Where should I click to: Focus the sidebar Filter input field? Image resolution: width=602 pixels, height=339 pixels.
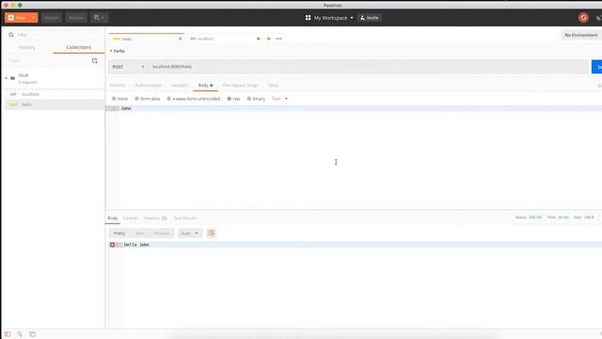coord(57,35)
